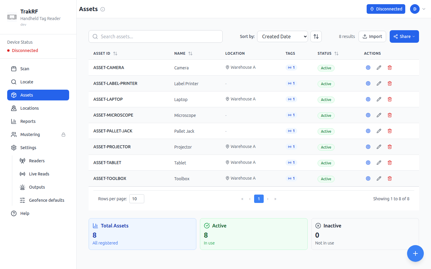This screenshot has width=431, height=269.
Task: Open Geofence defaults settings
Action: (x=42, y=200)
